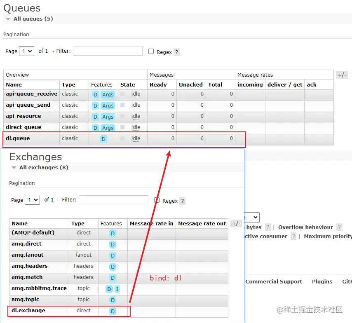The image size is (352, 323).
Task: Sort queues by the Name column header
Action: (x=14, y=84)
